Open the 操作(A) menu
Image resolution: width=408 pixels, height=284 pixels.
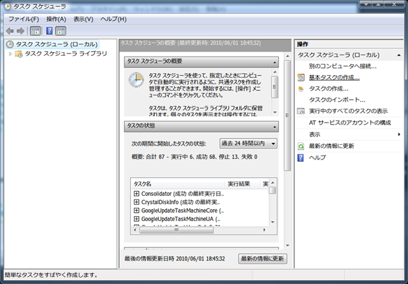pyautogui.click(x=56, y=19)
